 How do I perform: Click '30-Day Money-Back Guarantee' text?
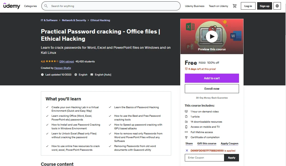click(212, 98)
